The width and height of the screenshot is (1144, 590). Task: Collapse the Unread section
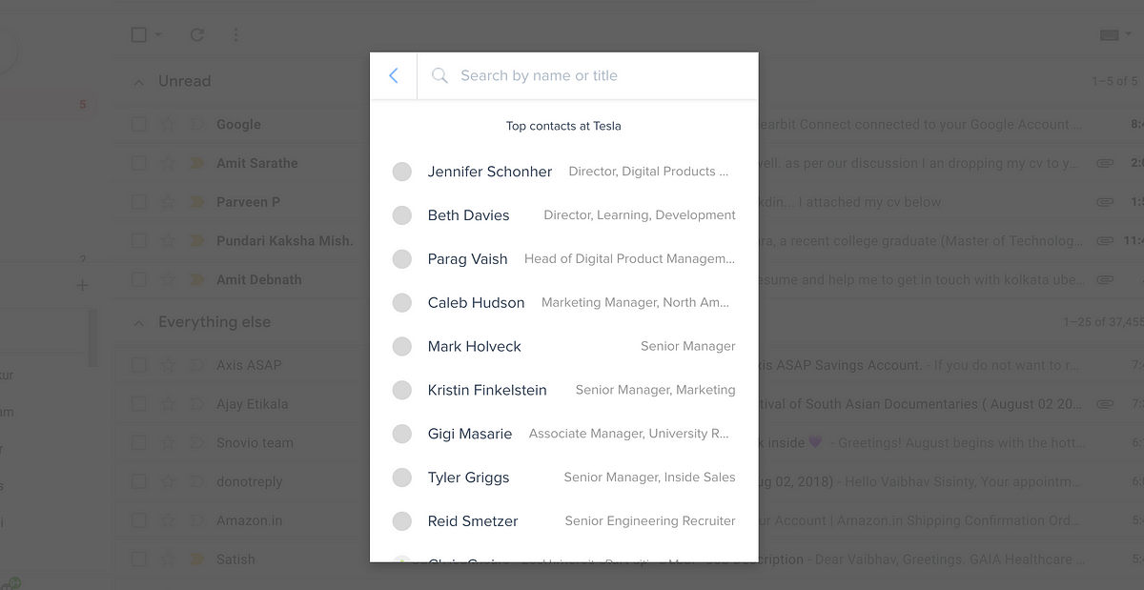click(x=139, y=82)
